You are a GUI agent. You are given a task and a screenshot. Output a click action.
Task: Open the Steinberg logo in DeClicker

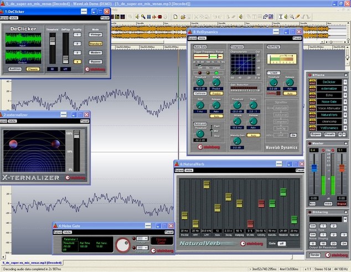click(x=95, y=69)
